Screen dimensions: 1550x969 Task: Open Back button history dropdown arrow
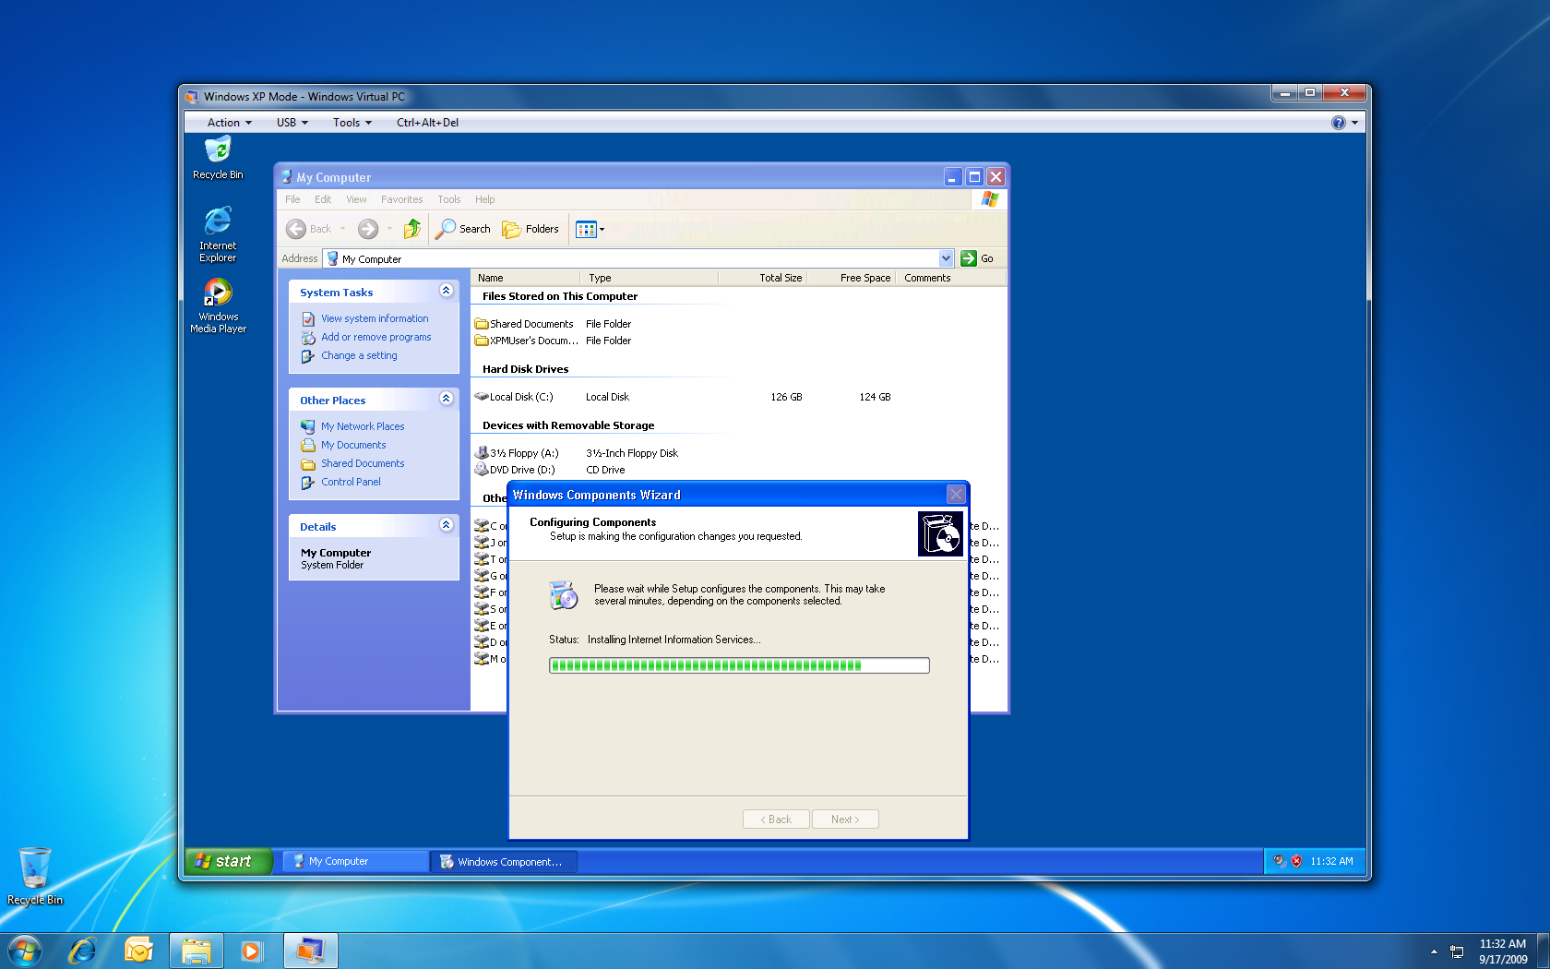(x=343, y=229)
